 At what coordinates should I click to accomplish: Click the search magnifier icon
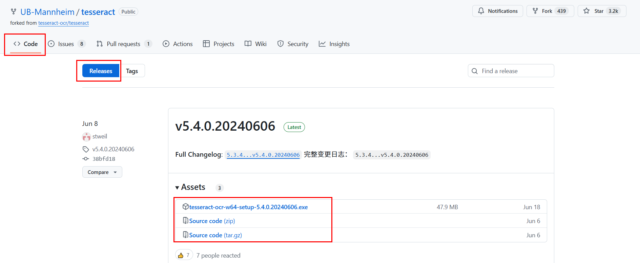pyautogui.click(x=475, y=71)
